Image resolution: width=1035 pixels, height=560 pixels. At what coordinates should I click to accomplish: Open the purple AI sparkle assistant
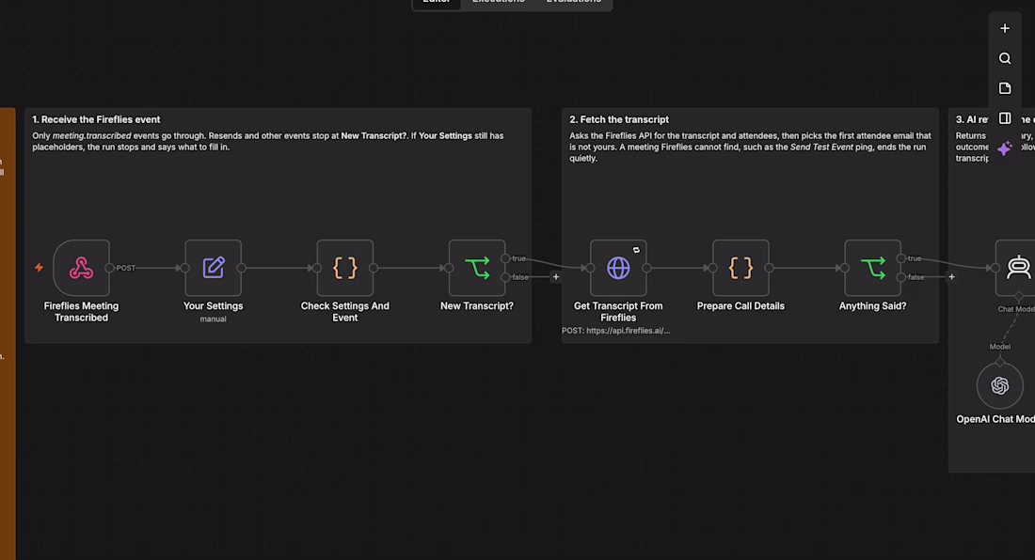[x=1005, y=148]
